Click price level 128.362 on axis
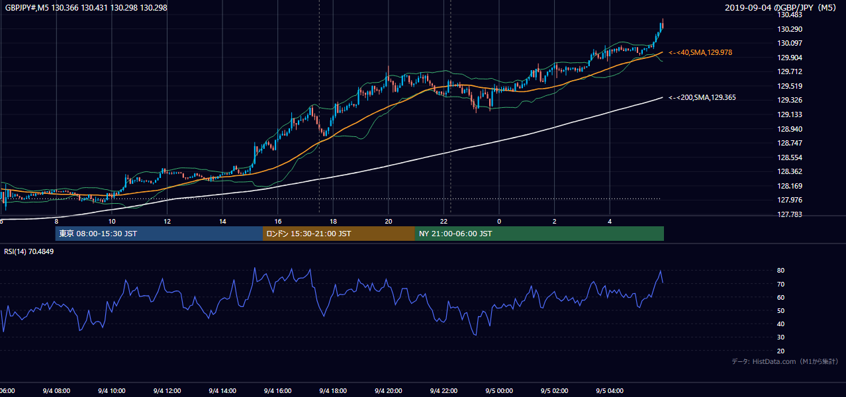Screen dimensions: 846x397 [790, 171]
